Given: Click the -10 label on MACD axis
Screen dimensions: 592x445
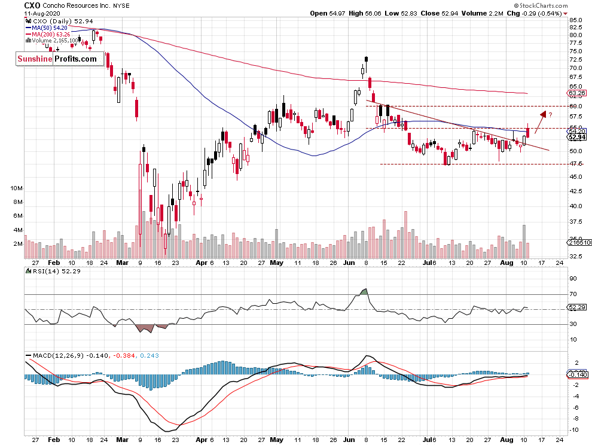Looking at the screenshot, I should point(574,430).
